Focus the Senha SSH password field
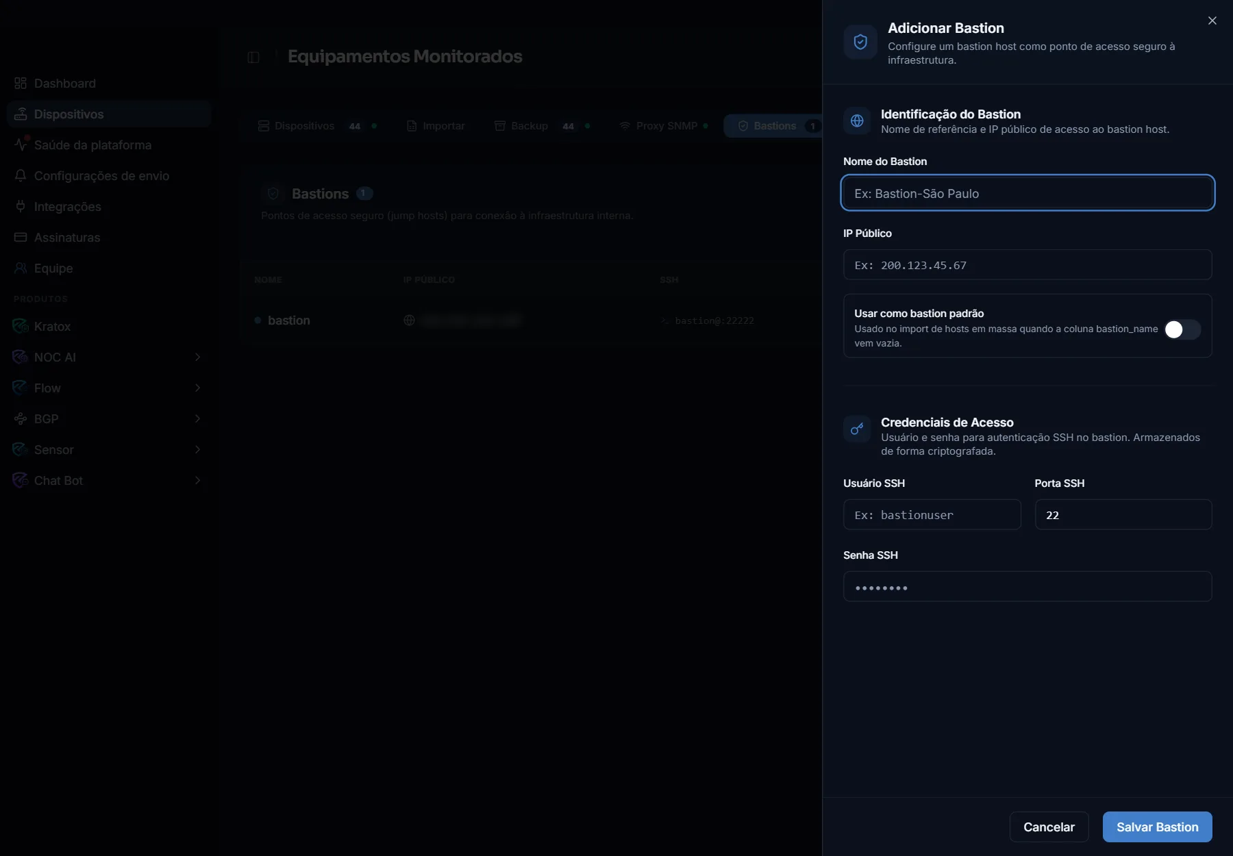Image resolution: width=1233 pixels, height=856 pixels. coord(1027,586)
